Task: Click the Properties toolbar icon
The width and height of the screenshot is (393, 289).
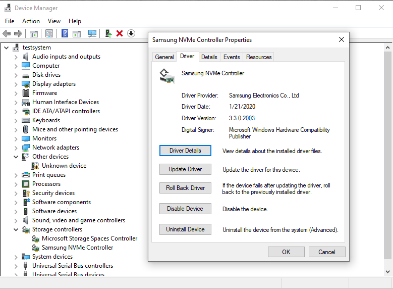Action: tap(49, 33)
